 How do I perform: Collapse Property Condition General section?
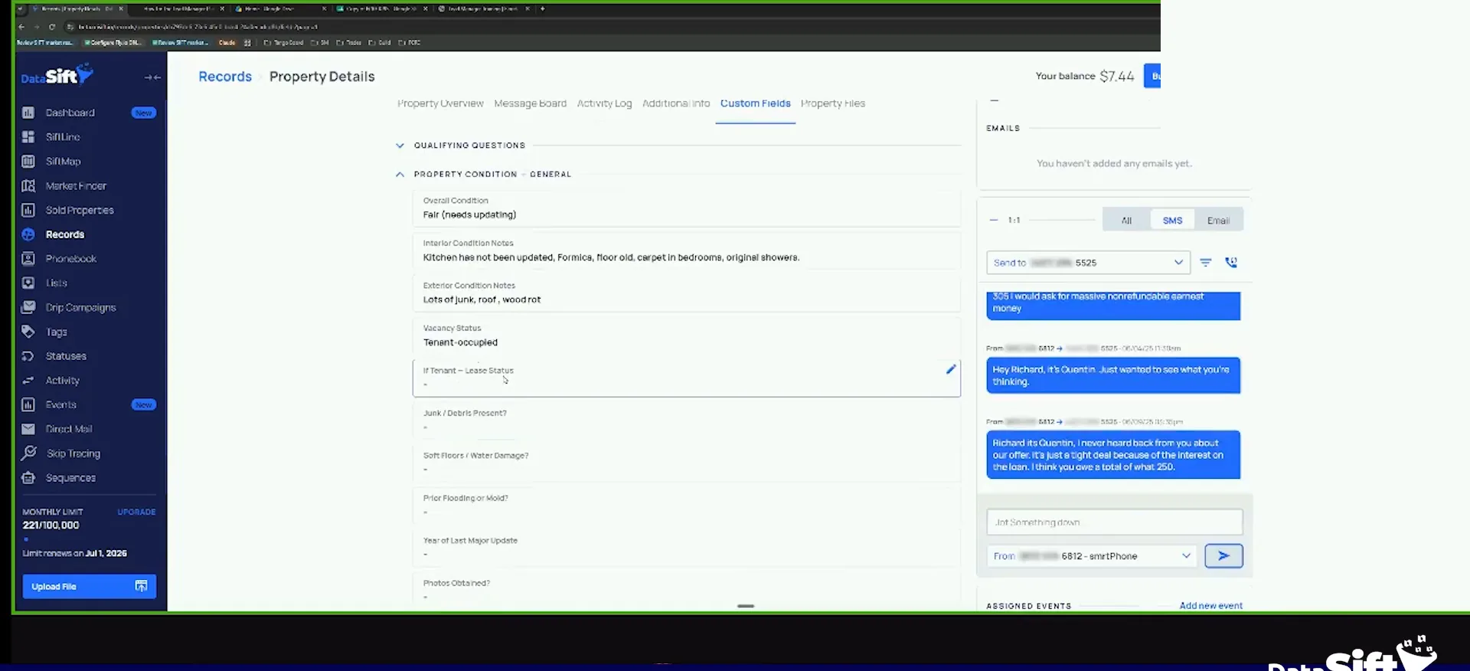pos(400,175)
